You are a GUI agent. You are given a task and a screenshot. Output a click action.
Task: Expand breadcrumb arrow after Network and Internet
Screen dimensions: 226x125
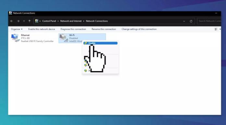[x=83, y=21]
